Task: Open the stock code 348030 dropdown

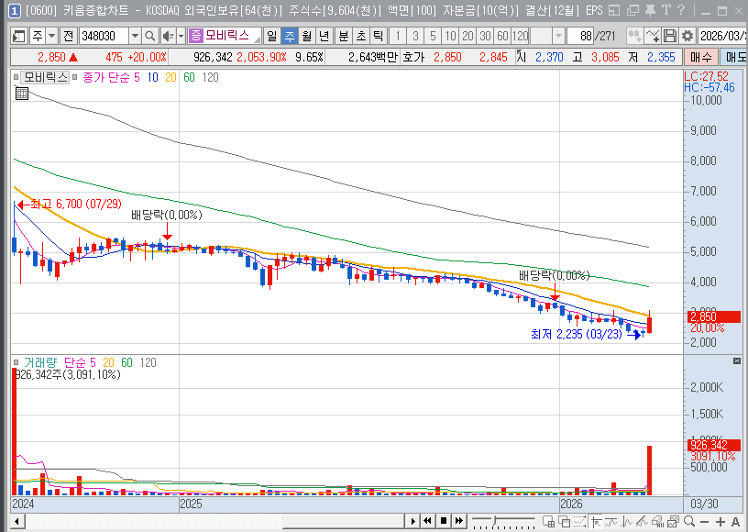Action: pyautogui.click(x=135, y=36)
